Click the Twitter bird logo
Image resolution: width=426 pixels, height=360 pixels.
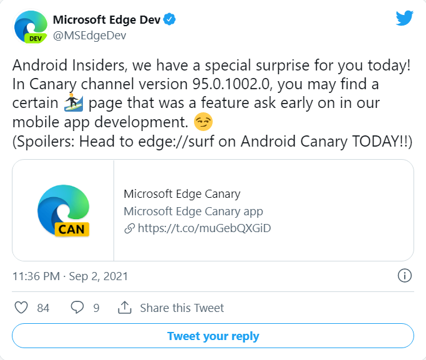pos(405,19)
